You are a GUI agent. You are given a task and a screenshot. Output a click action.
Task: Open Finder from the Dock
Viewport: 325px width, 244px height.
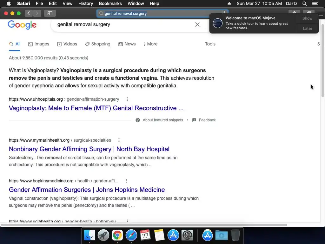coord(90,235)
